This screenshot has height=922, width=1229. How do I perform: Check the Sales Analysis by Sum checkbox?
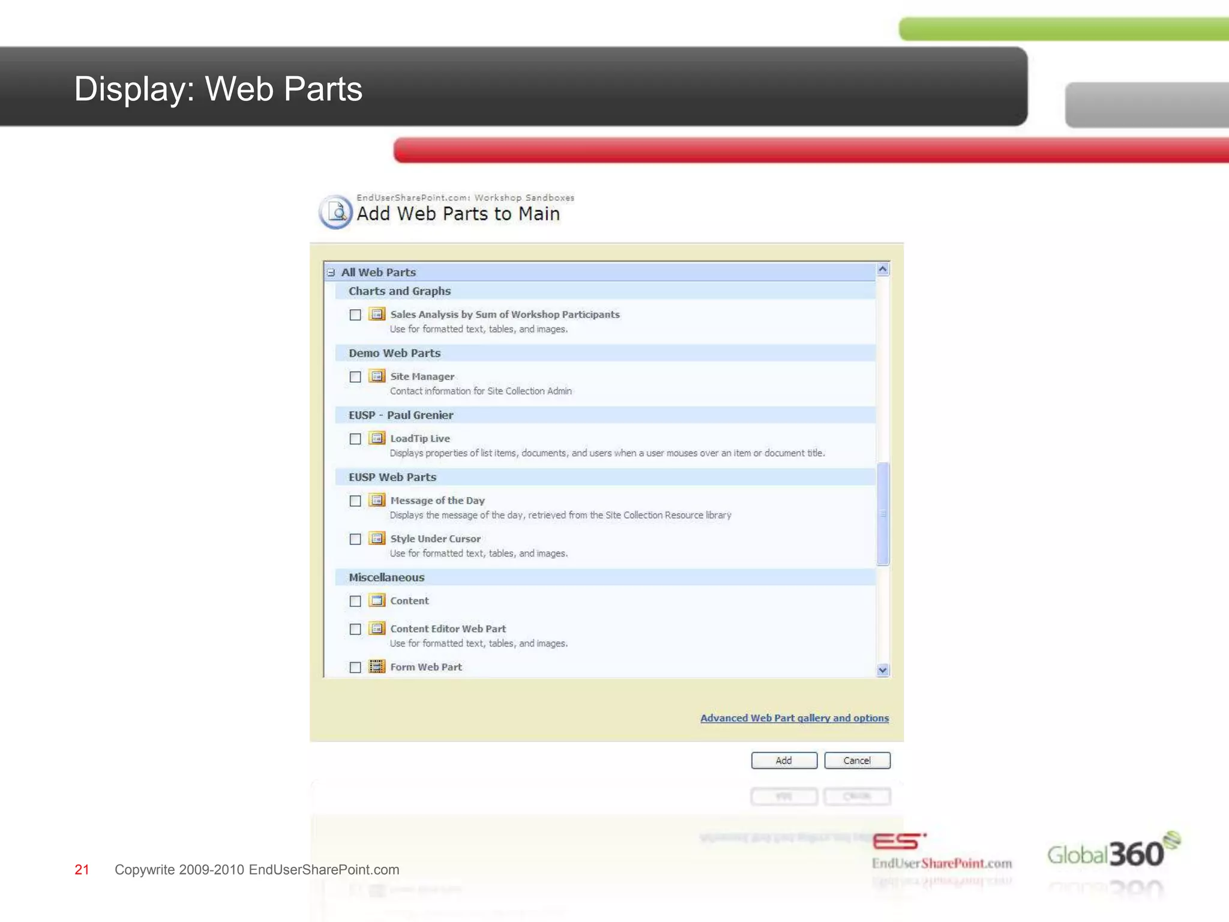click(x=355, y=315)
